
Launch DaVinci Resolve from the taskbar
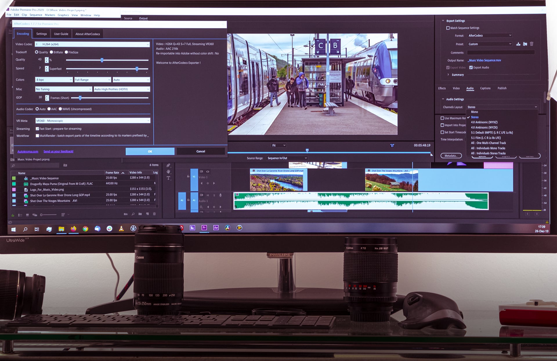coord(227,228)
